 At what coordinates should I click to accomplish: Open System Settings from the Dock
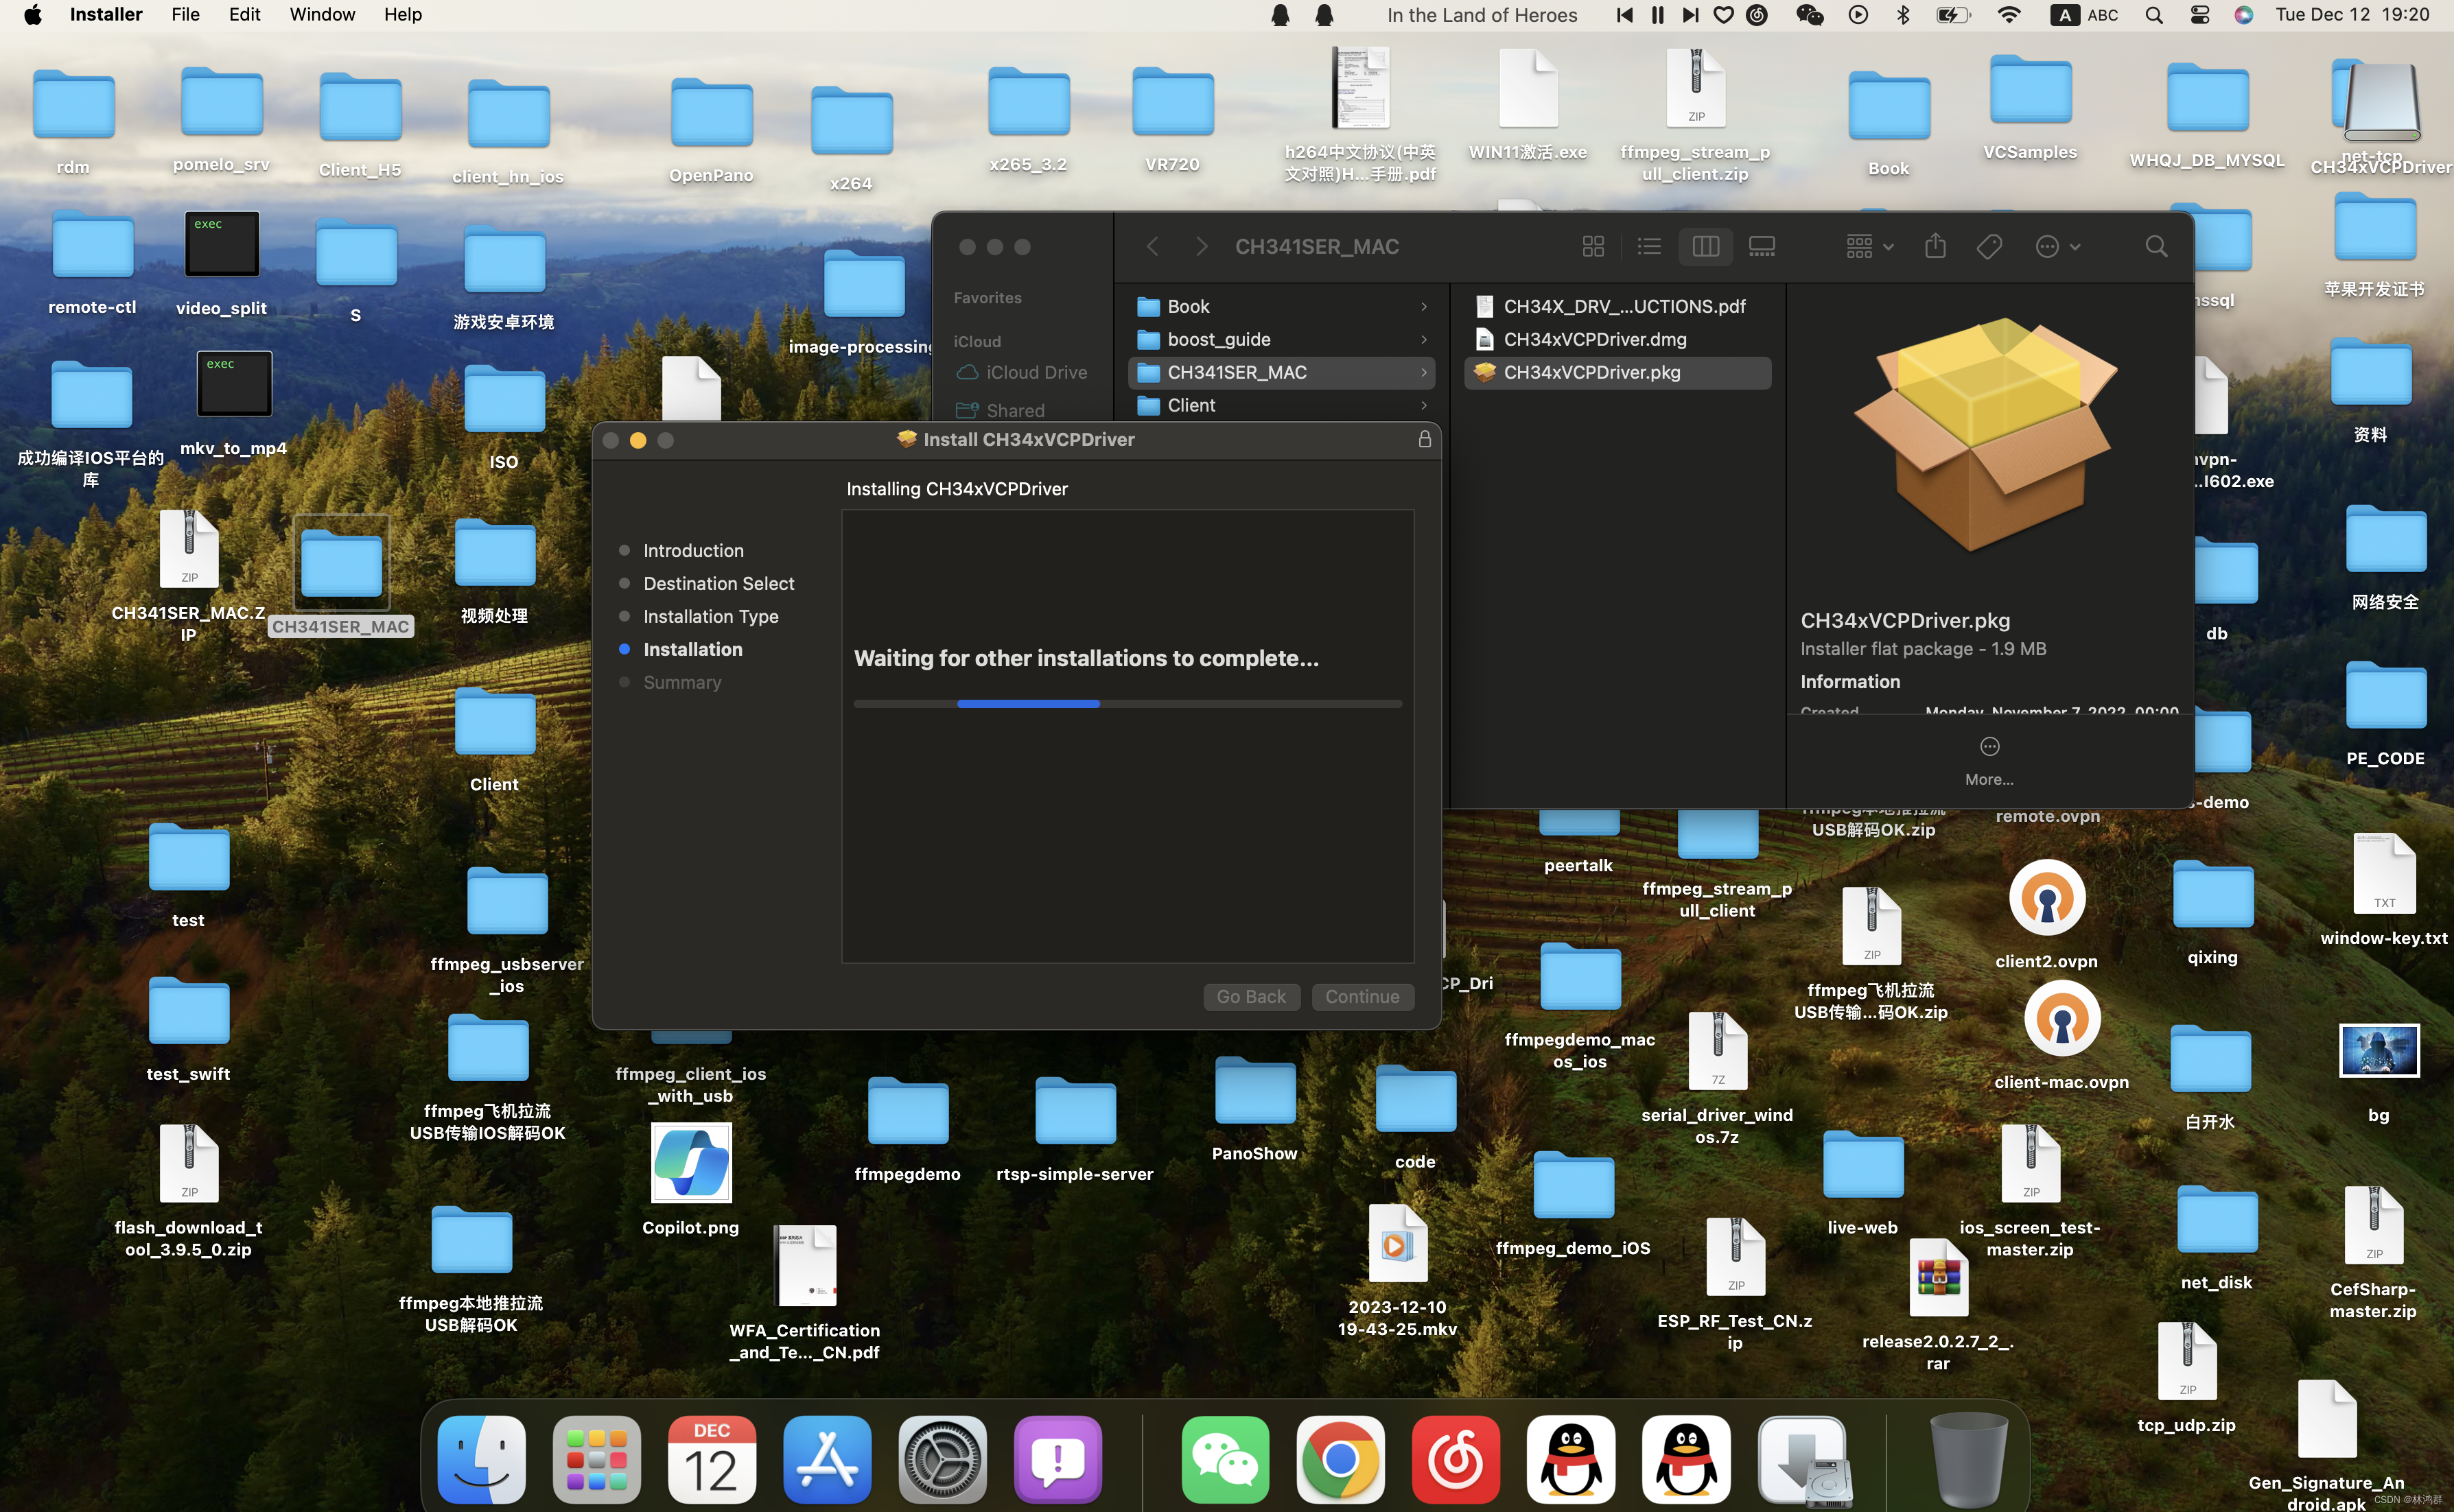(x=942, y=1459)
